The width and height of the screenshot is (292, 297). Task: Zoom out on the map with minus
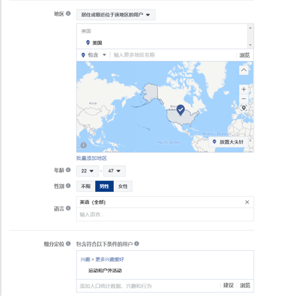[244, 98]
